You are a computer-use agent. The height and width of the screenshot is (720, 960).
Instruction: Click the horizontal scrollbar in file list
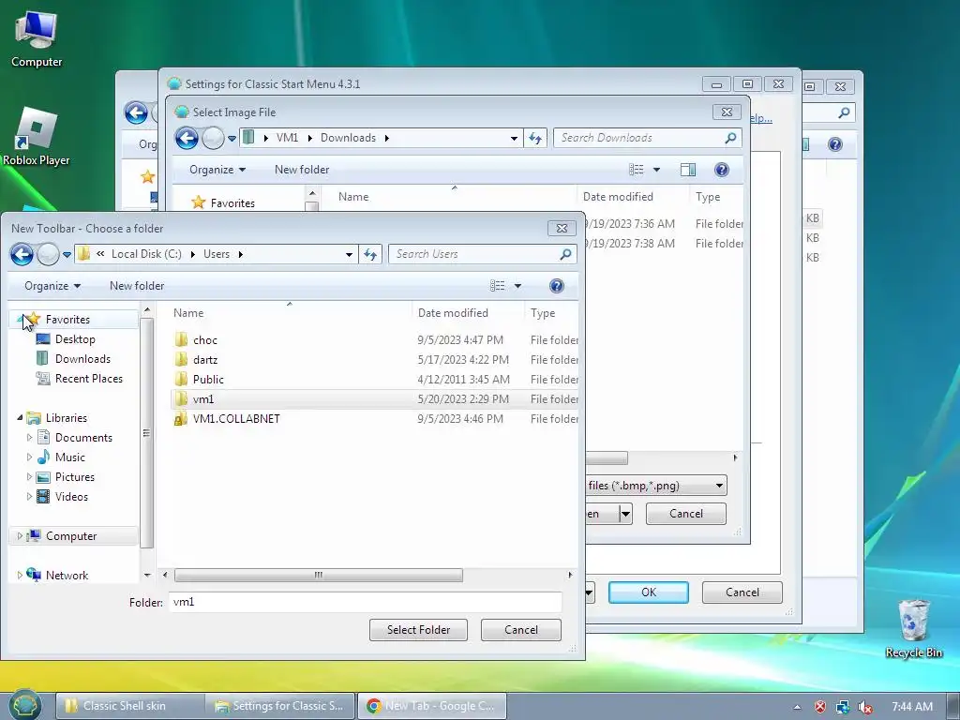319,575
